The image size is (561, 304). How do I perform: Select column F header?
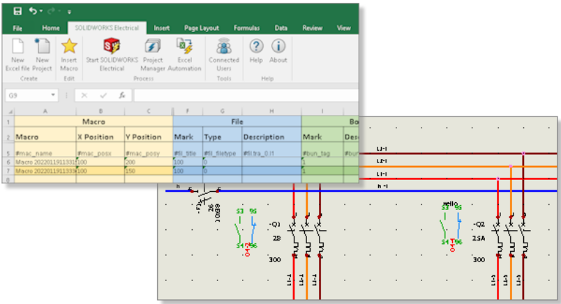click(x=188, y=112)
